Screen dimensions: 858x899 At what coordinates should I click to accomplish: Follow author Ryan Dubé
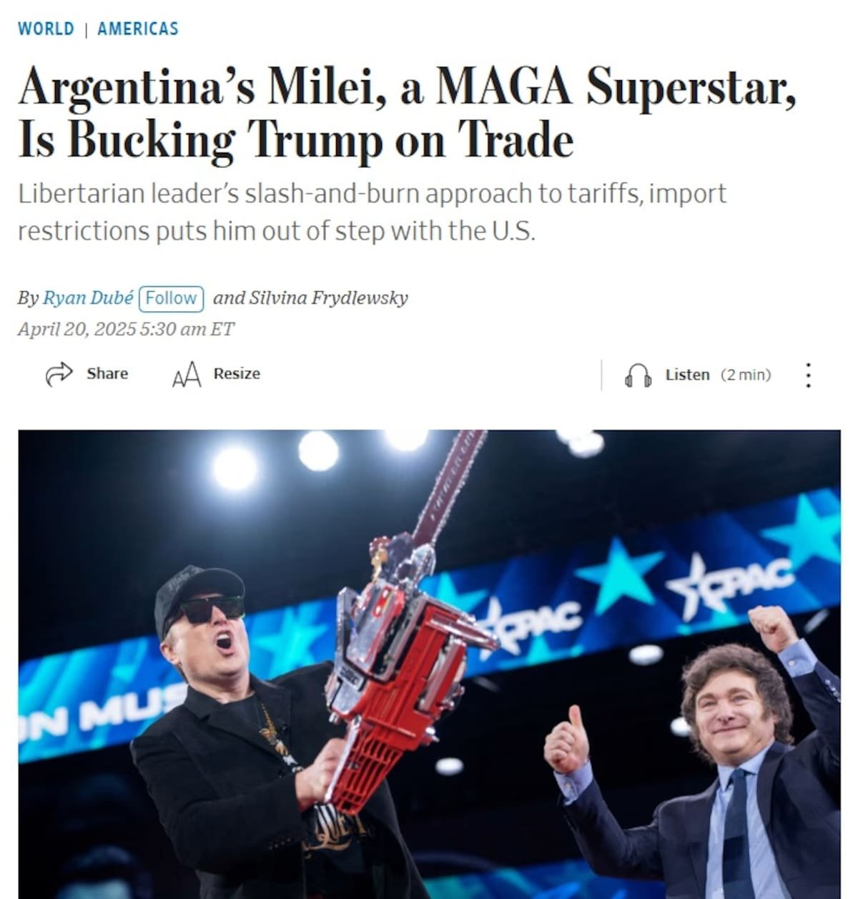pyautogui.click(x=171, y=298)
